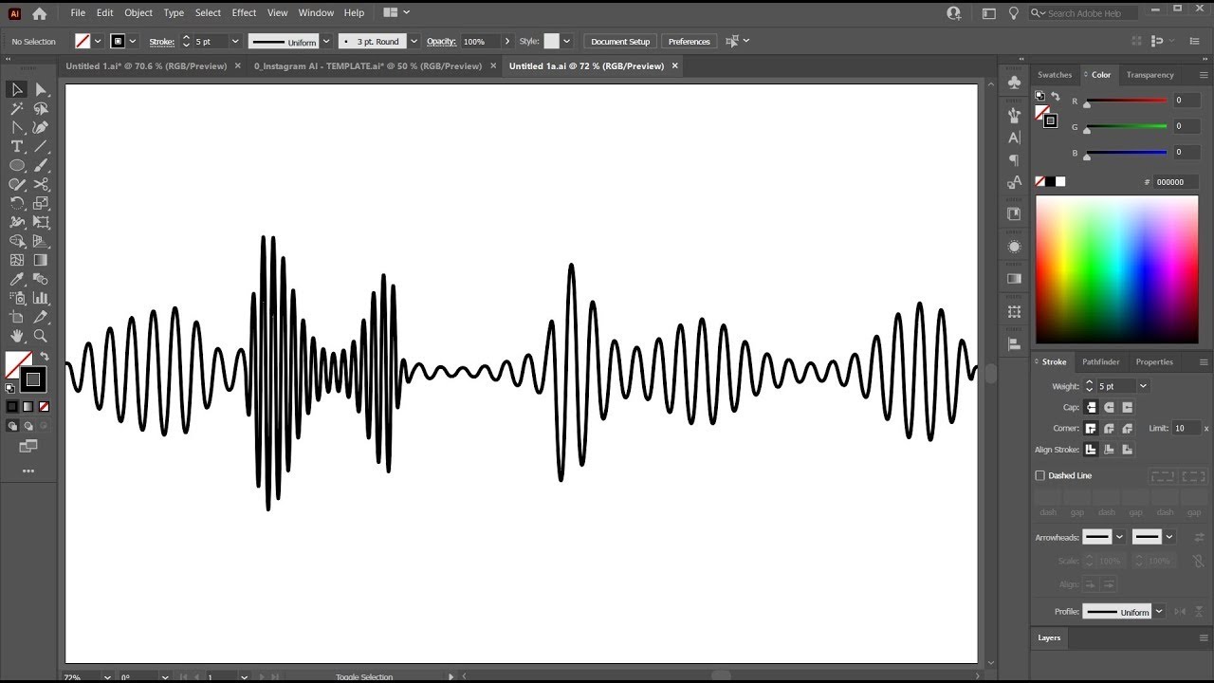The height and width of the screenshot is (683, 1214).
Task: Select the Zoom tool
Action: click(41, 336)
